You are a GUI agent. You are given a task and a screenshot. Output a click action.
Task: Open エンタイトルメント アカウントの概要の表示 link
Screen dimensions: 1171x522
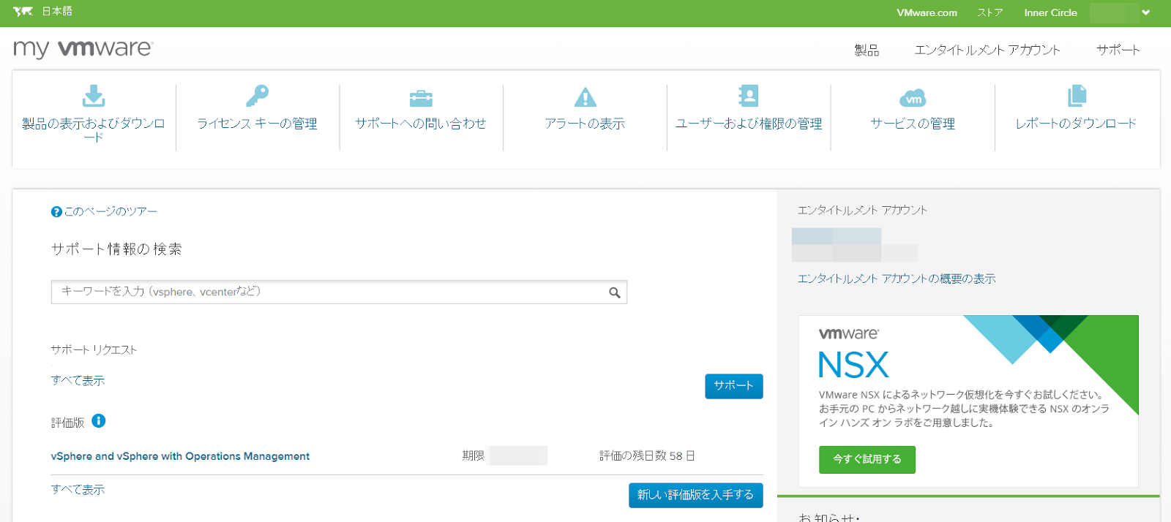(x=897, y=279)
